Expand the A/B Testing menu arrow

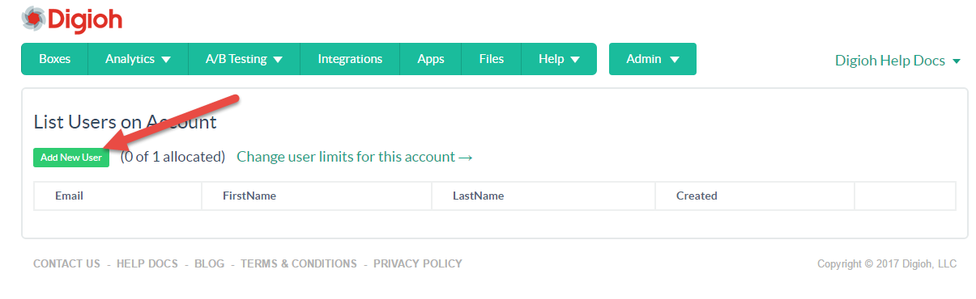point(278,60)
